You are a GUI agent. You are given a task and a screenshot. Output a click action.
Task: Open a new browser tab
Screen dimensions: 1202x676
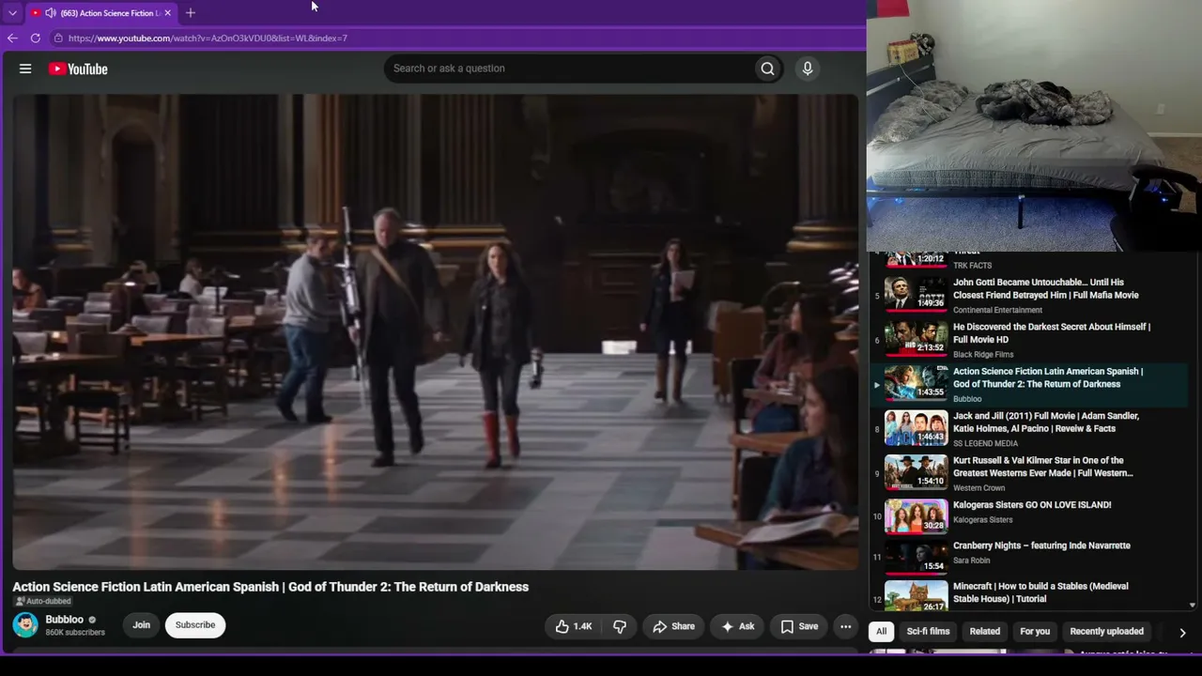tap(191, 13)
